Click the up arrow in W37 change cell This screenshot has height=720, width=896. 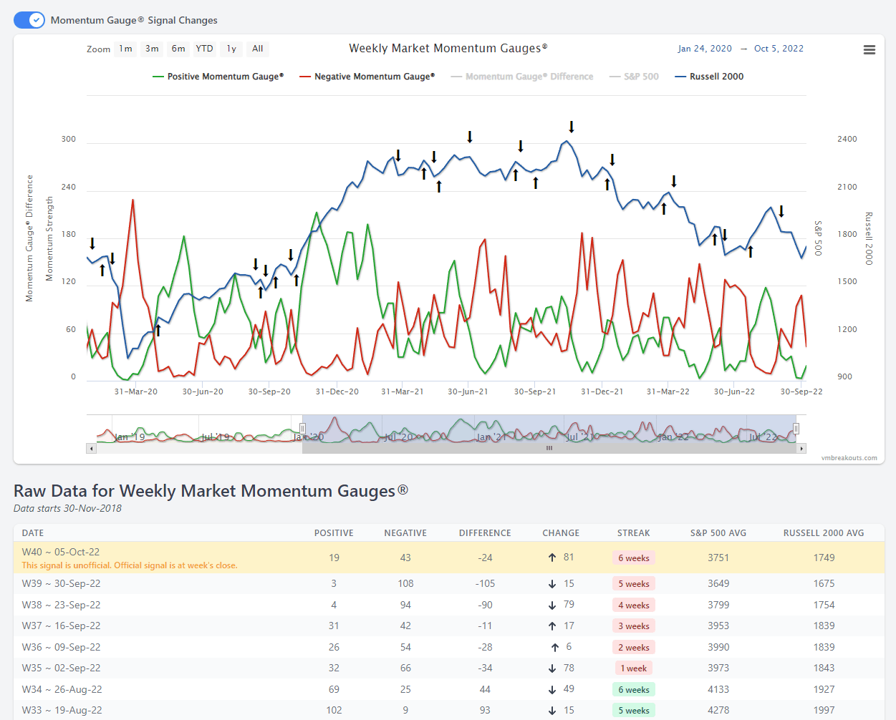552,626
